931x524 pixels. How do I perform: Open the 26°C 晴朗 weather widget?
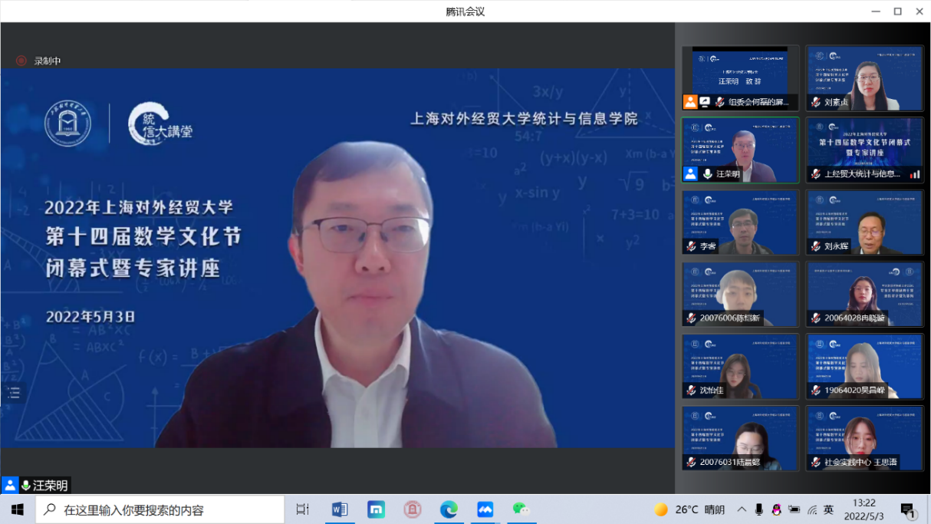point(689,509)
